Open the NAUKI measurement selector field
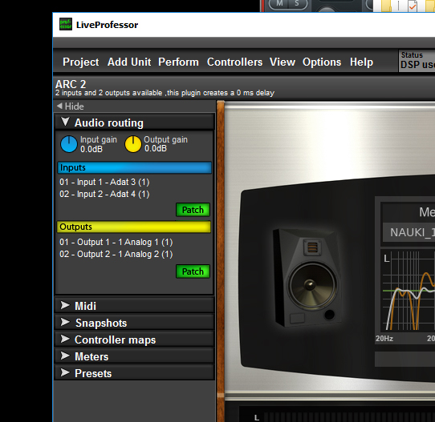Viewport: 435px width, 422px height. coord(409,232)
